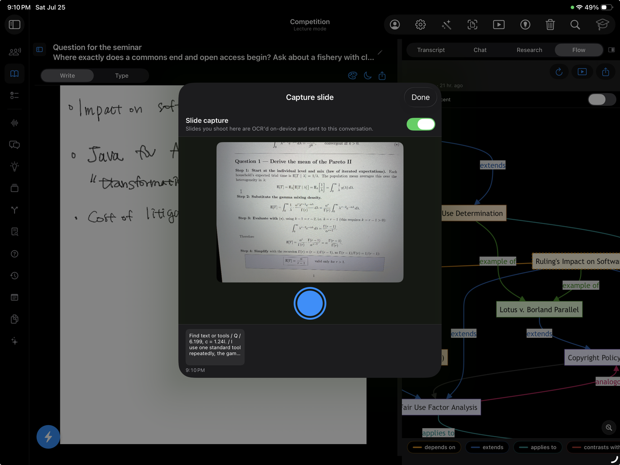Toggle dark mode with the moon icon
This screenshot has width=620, height=465.
[368, 75]
